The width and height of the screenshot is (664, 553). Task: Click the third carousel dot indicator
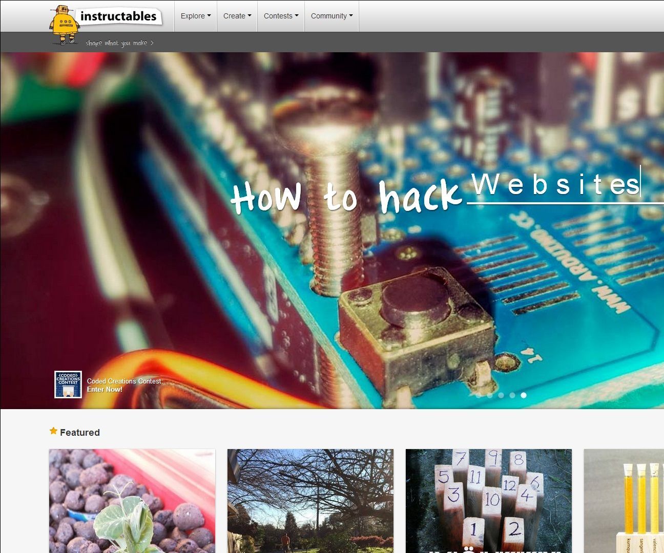tap(501, 395)
